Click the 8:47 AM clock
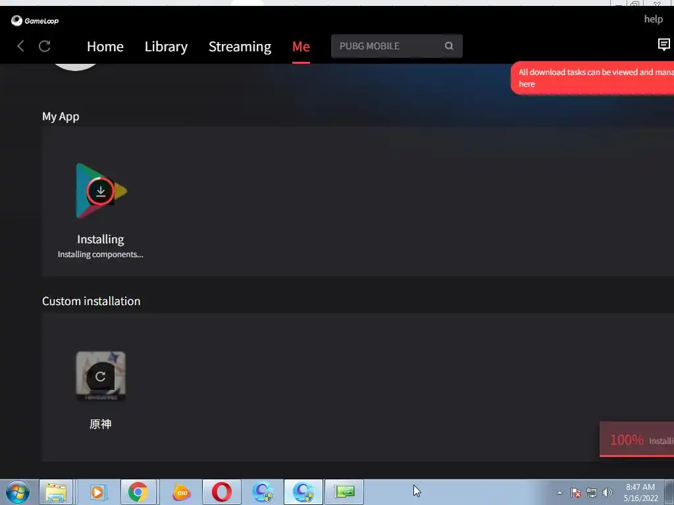This screenshot has width=674, height=505. 640,487
